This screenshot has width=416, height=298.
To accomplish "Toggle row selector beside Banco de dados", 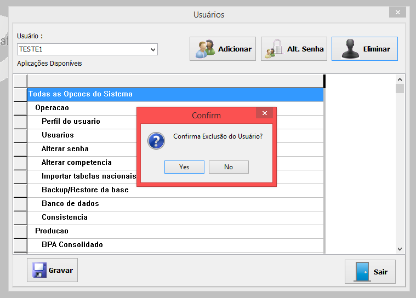I will [20, 204].
